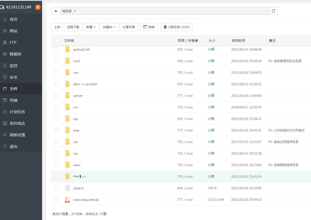Click the 上传 upload button
The width and height of the screenshot is (311, 220).
coord(57,27)
